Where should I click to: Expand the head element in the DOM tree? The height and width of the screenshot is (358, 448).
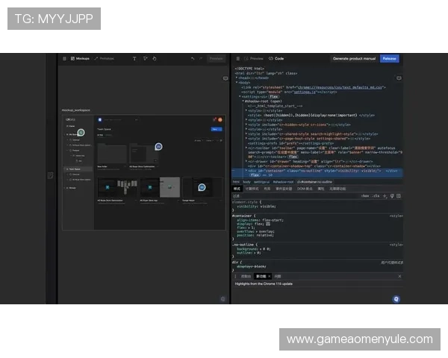tap(237, 78)
